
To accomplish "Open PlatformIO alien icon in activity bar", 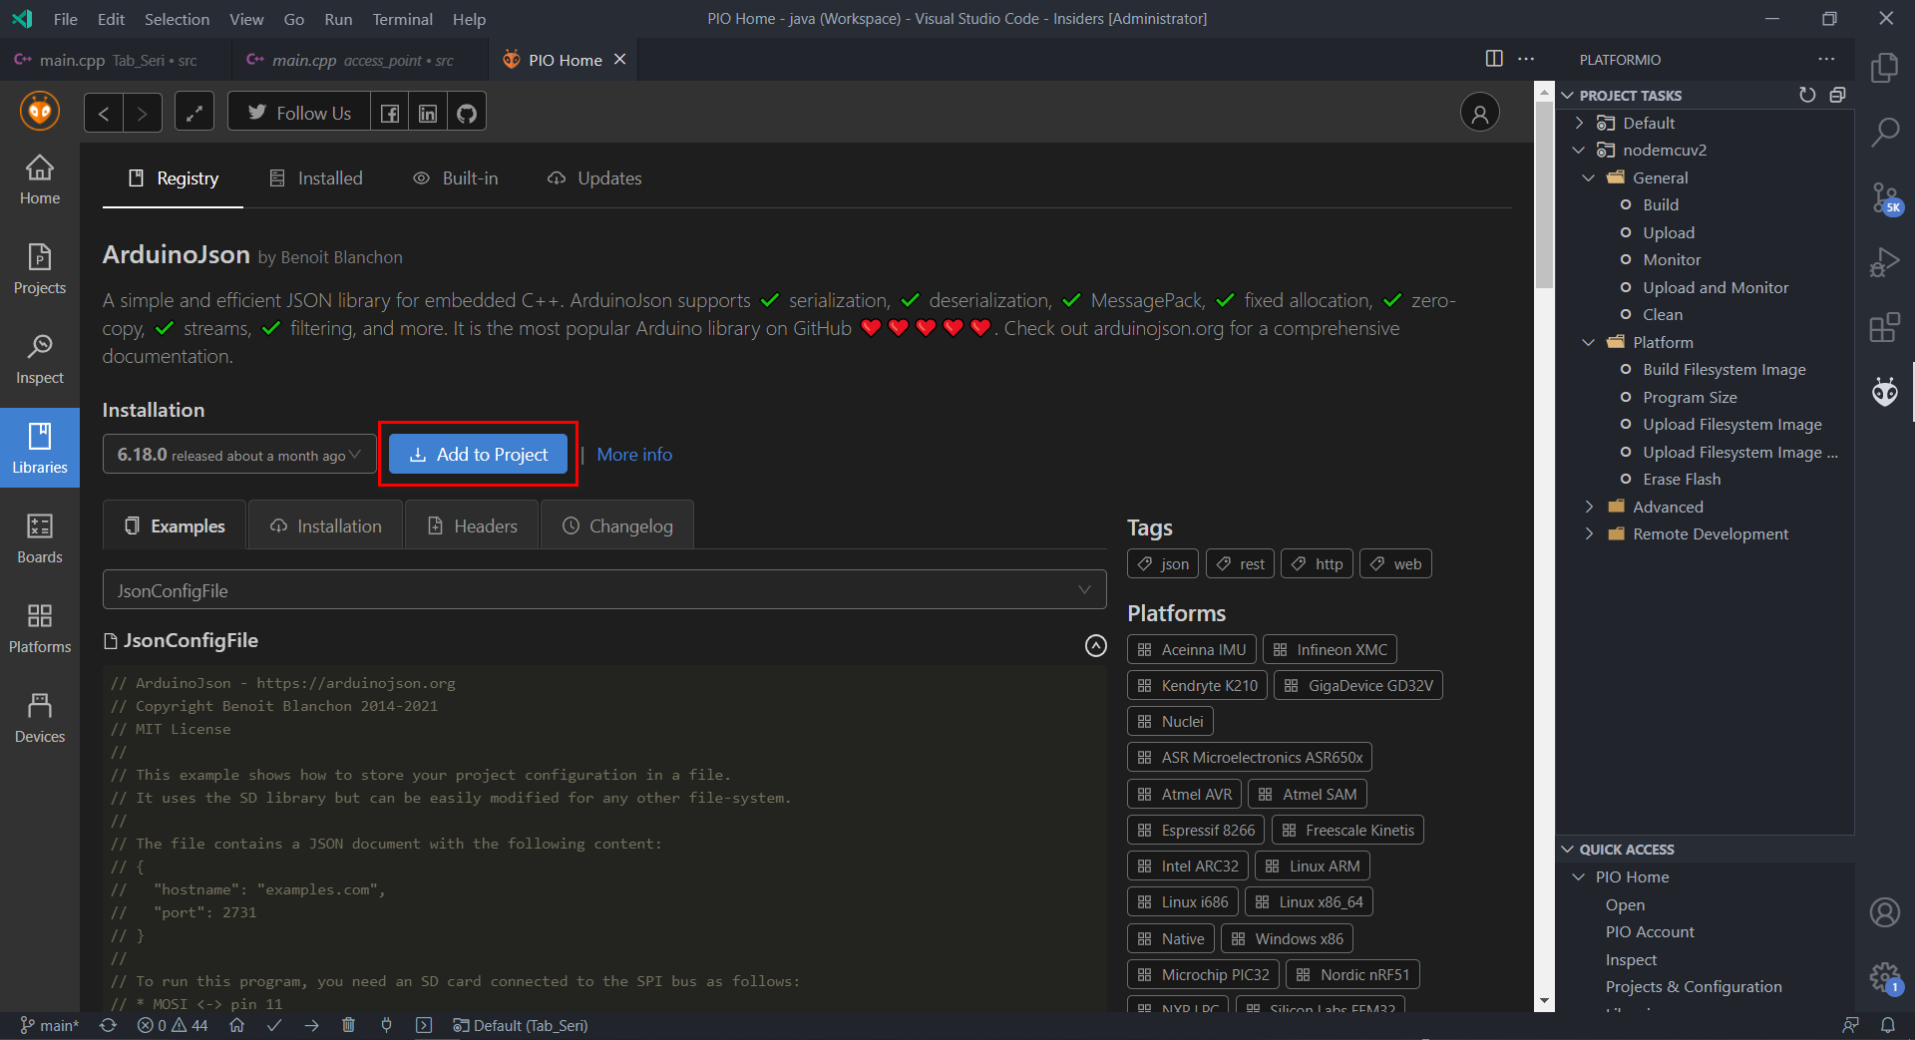I will (1885, 392).
